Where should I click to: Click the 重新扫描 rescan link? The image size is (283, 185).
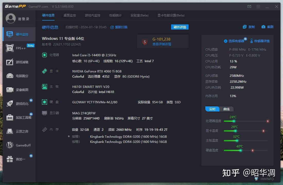point(119,27)
